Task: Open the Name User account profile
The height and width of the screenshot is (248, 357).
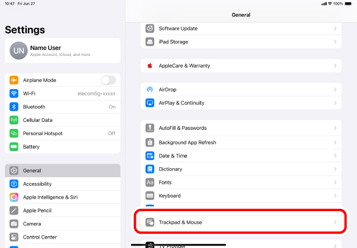Action: point(62,51)
